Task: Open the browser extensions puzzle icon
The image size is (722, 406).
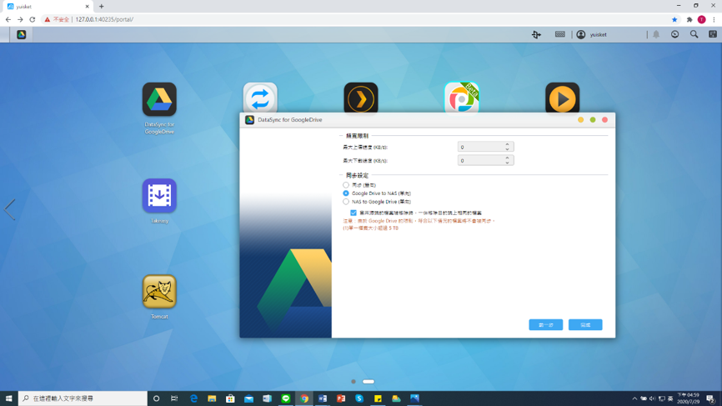Action: [x=689, y=19]
